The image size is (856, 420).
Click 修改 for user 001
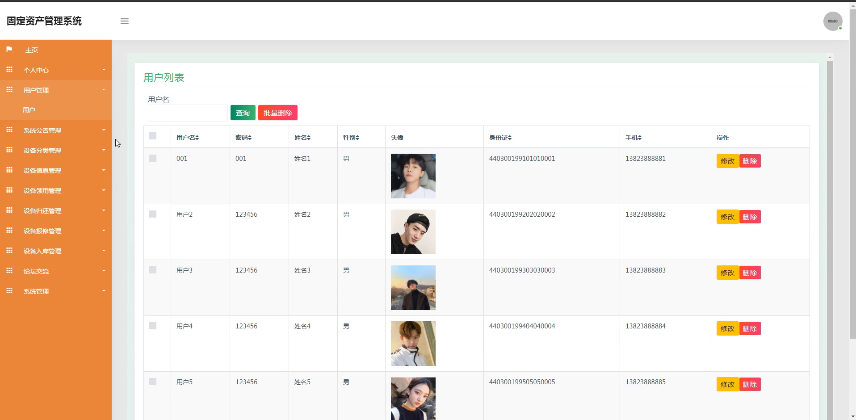click(x=727, y=161)
